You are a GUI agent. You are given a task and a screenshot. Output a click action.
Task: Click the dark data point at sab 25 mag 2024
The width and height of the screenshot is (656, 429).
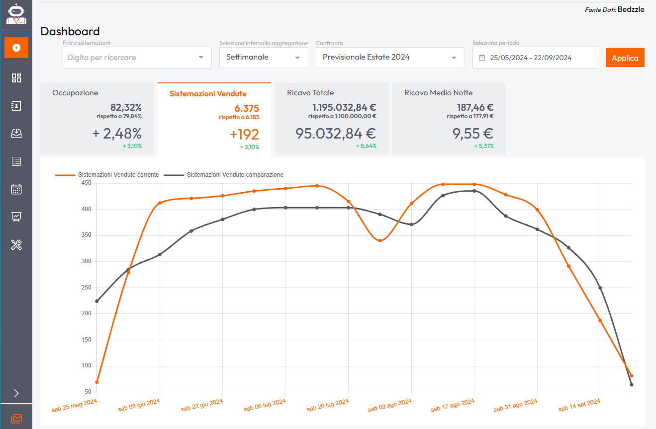point(97,301)
